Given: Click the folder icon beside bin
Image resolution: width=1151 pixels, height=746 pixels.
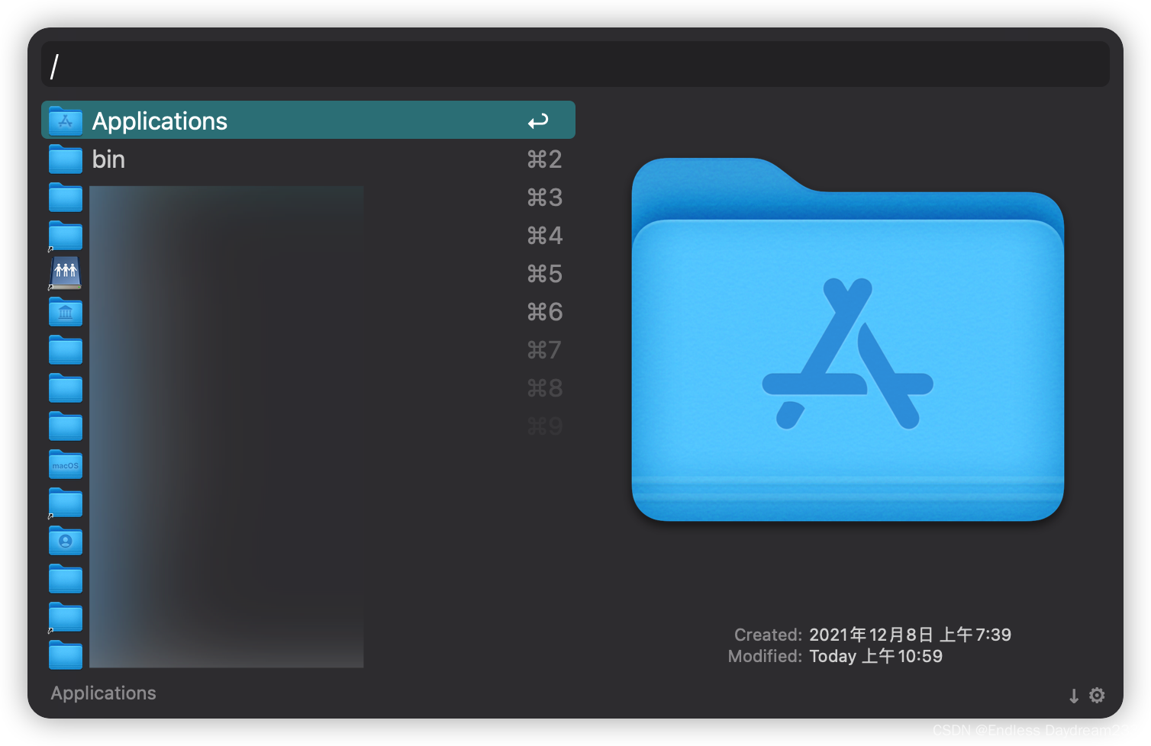Looking at the screenshot, I should point(66,159).
